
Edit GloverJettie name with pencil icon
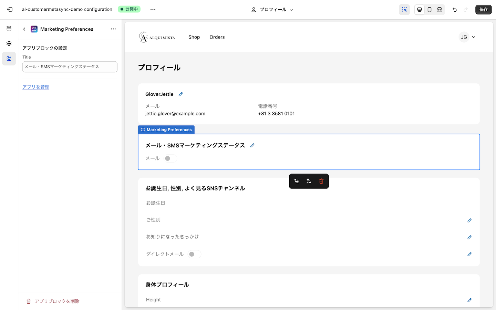[x=181, y=94]
